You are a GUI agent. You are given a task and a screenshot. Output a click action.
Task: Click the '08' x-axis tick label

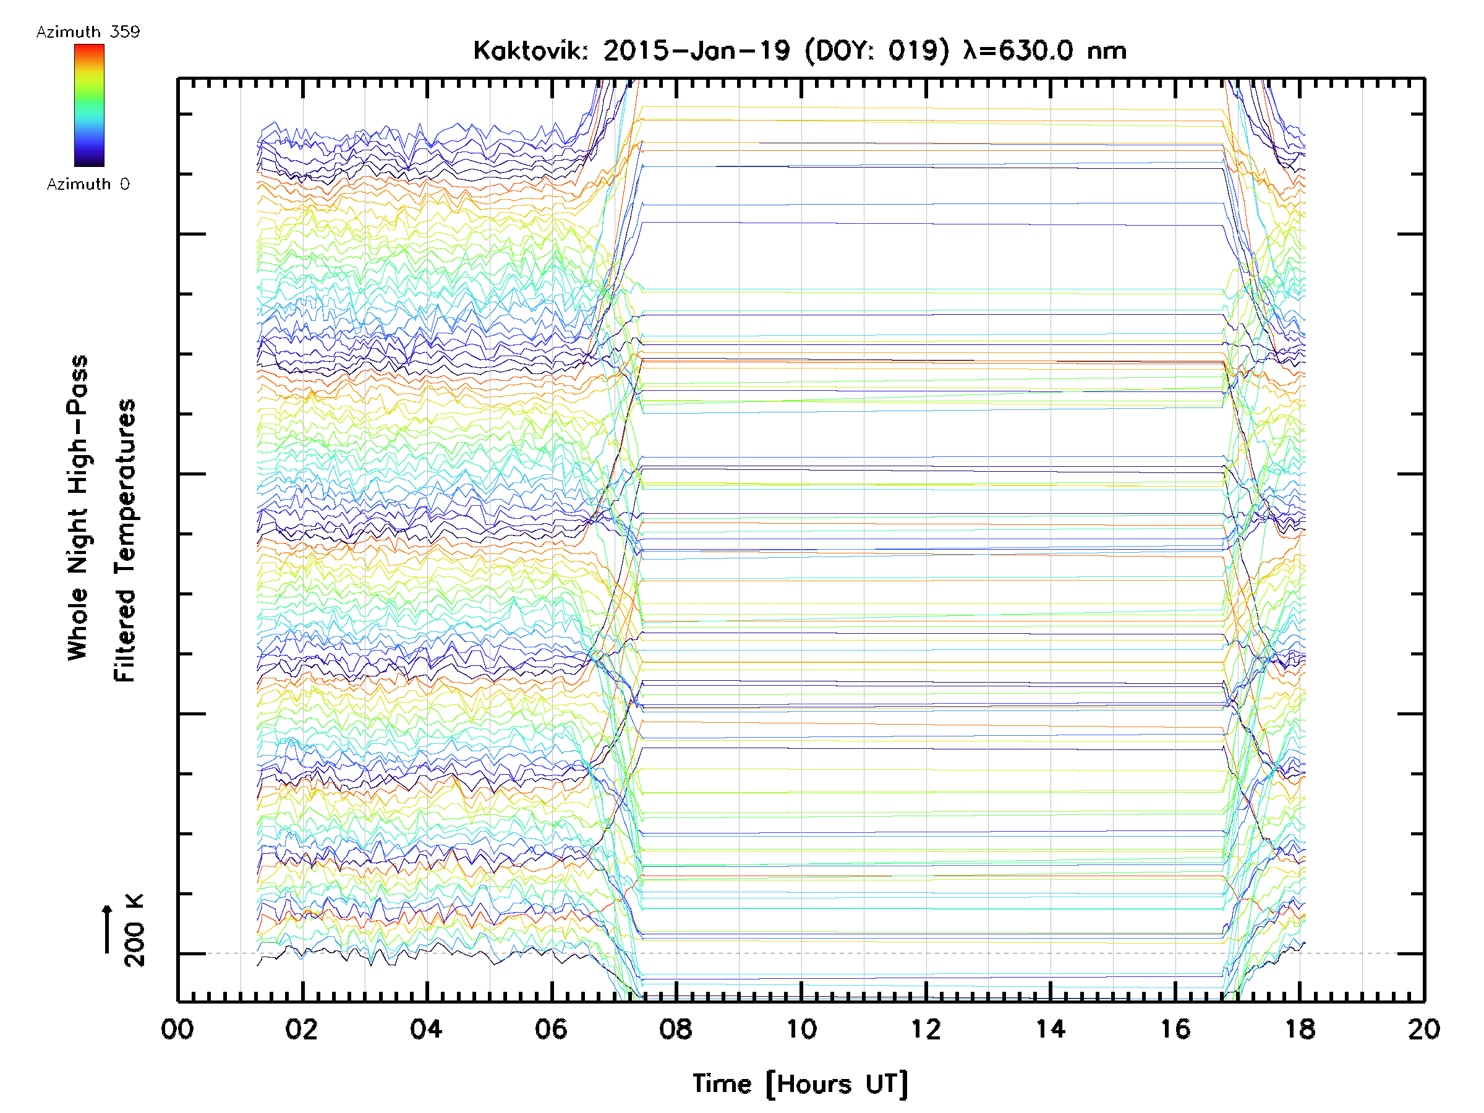(676, 1029)
